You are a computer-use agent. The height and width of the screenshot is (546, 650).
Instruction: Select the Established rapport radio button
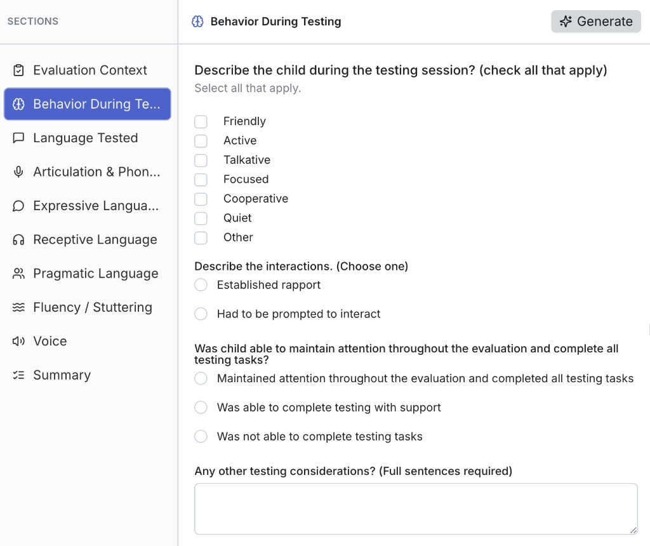pos(201,285)
